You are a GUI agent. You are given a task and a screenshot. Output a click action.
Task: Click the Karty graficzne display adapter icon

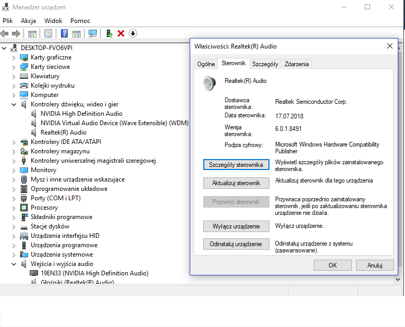pyautogui.click(x=24, y=57)
